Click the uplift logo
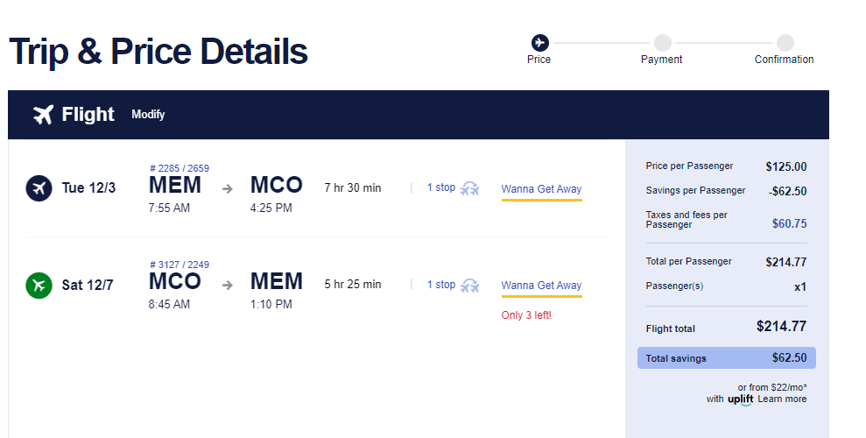866x438 pixels. (x=741, y=399)
